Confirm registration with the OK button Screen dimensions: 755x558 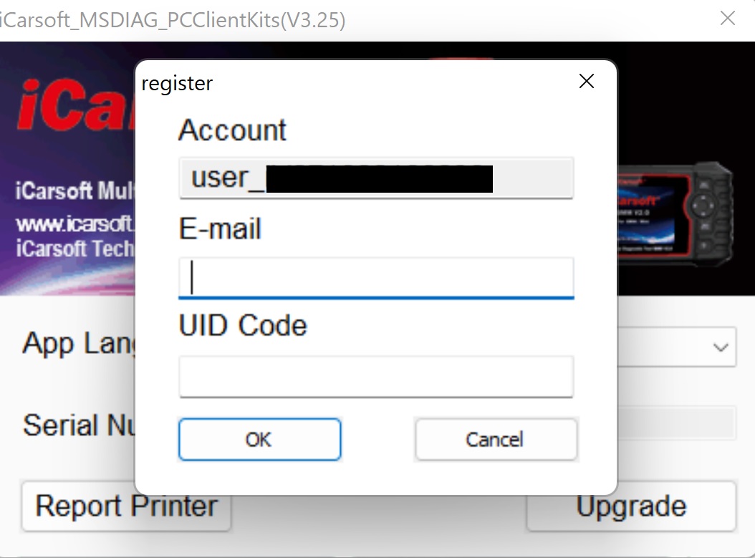(x=259, y=439)
